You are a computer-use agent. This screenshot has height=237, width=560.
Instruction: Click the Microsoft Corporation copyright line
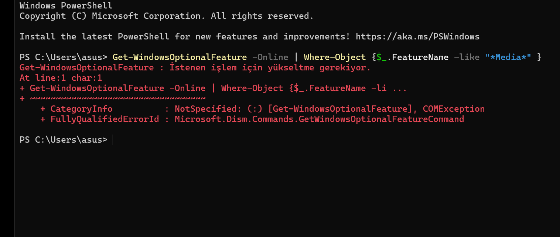pyautogui.click(x=167, y=16)
